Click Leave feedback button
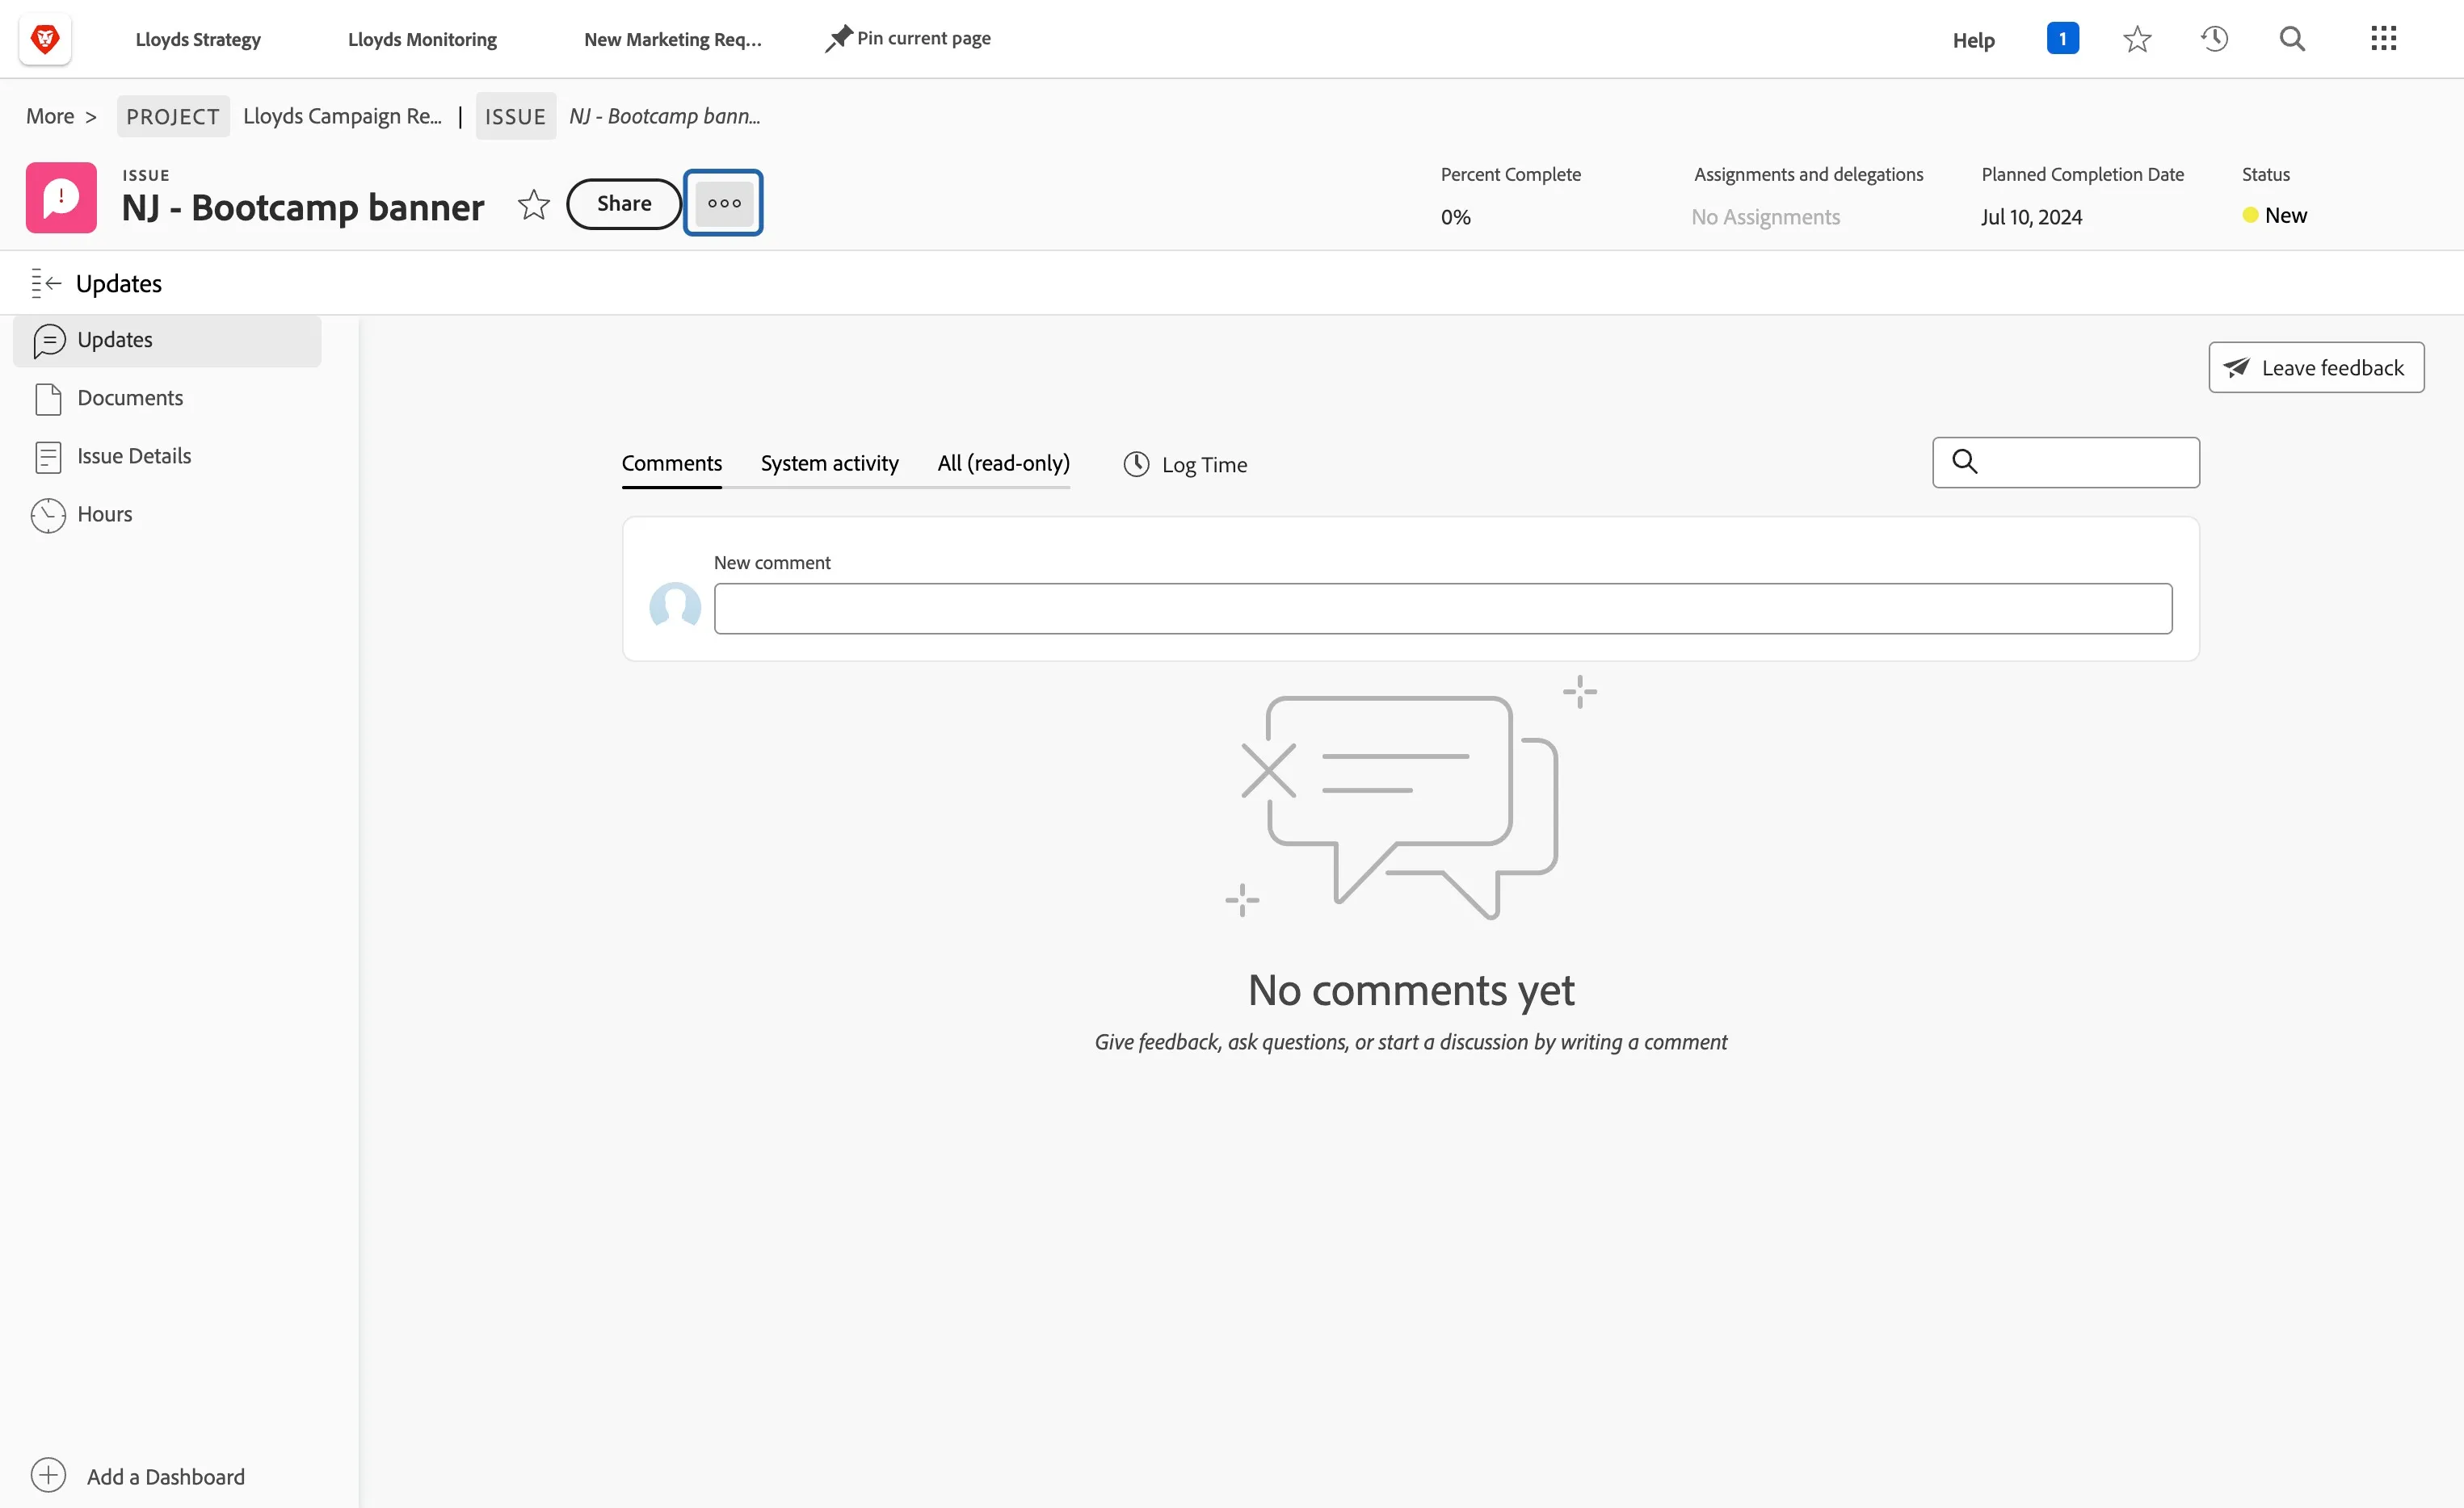This screenshot has width=2464, height=1508. point(2316,368)
